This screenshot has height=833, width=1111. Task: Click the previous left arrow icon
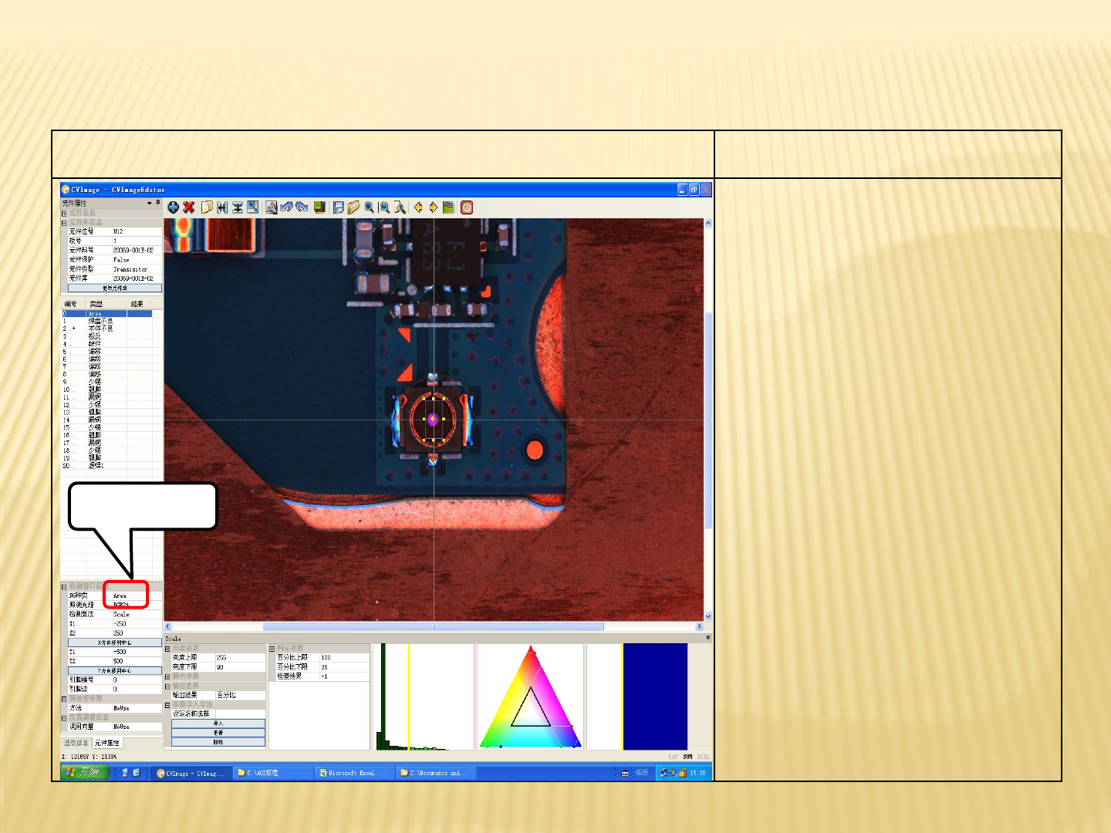(419, 207)
